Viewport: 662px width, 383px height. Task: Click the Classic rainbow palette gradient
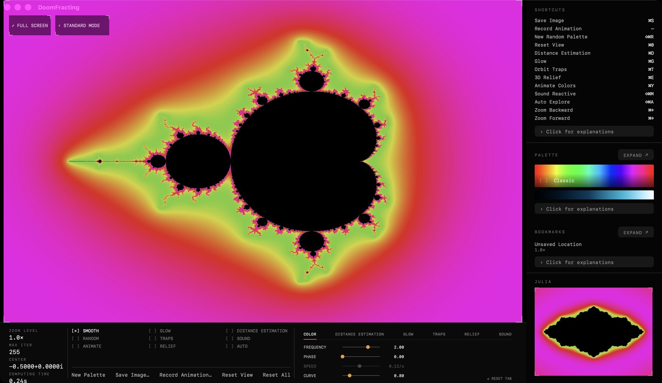tap(594, 176)
